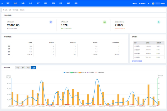Expand the 系统 navigation menu
167x111 pixels.
click(68, 3)
